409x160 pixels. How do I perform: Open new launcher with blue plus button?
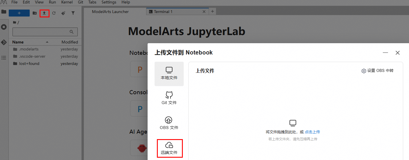(x=19, y=13)
